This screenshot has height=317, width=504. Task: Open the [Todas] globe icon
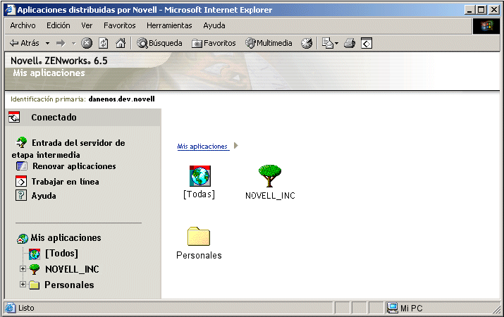pos(199,176)
